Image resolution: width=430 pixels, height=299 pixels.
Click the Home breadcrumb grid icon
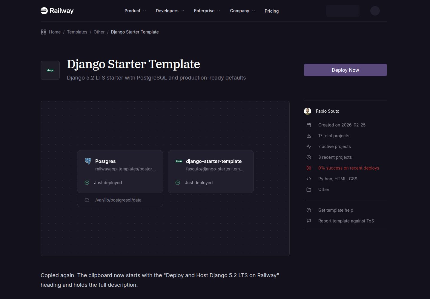tap(44, 32)
